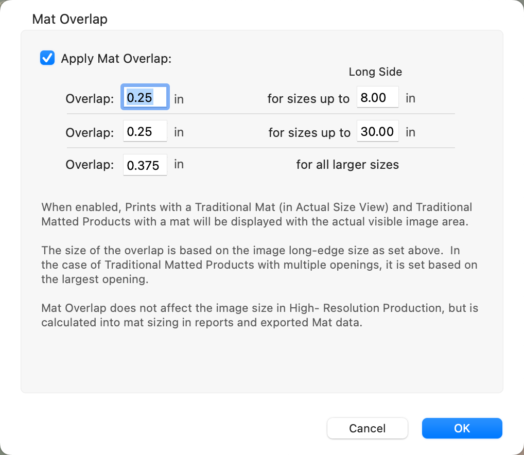Click the "in" unit after the 0.375 field
Viewport: 524px width, 455px height.
pyautogui.click(x=179, y=165)
